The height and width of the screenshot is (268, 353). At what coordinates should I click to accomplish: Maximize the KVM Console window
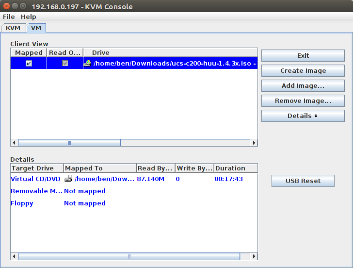[x=23, y=6]
